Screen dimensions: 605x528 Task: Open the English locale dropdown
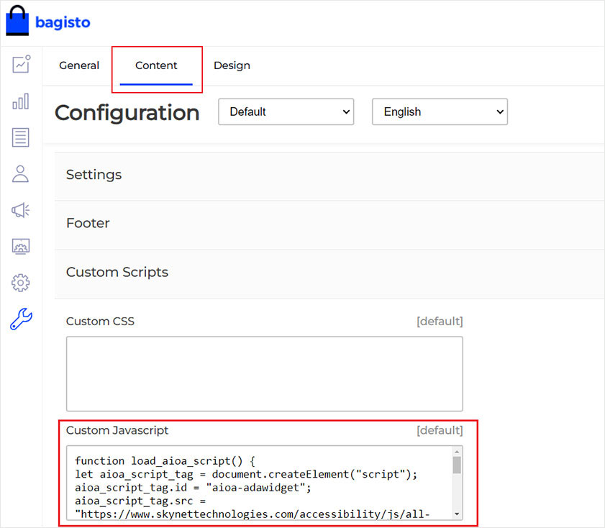click(440, 112)
